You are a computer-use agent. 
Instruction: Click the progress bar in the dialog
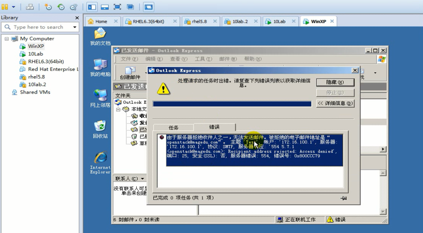pos(232,104)
